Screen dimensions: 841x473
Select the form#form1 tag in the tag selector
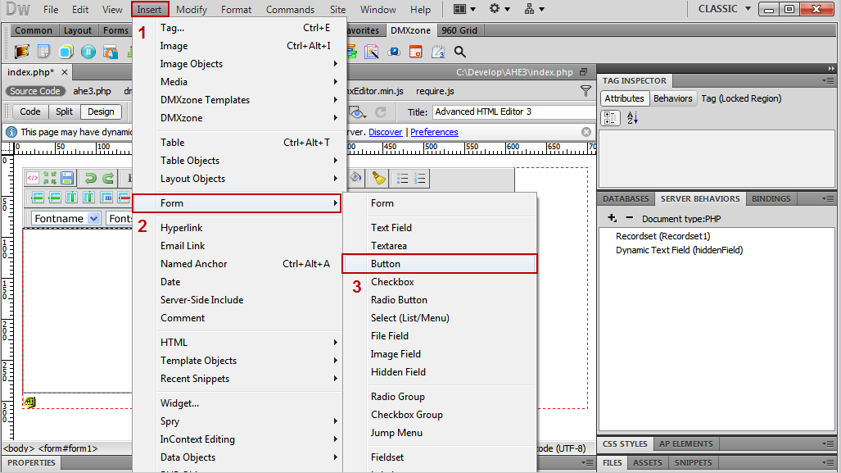(68, 448)
